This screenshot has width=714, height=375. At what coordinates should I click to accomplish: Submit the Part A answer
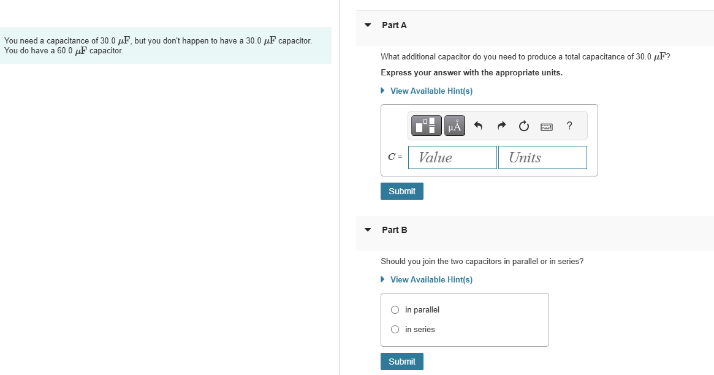click(402, 191)
